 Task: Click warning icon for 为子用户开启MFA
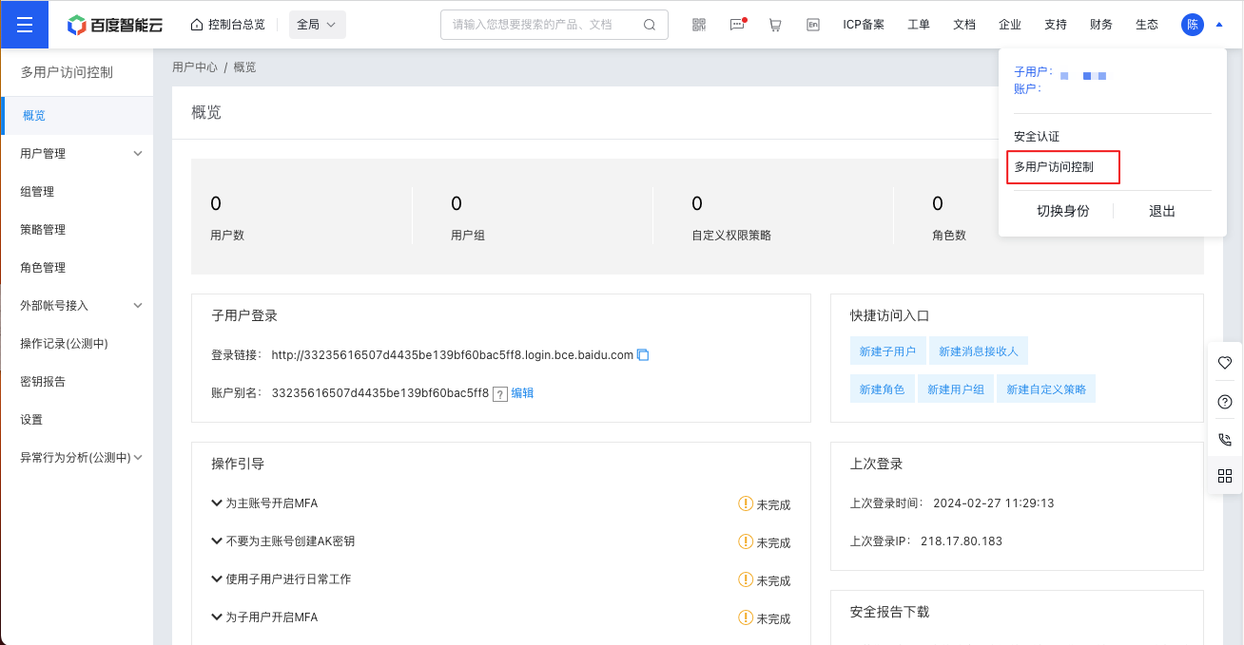coord(746,617)
